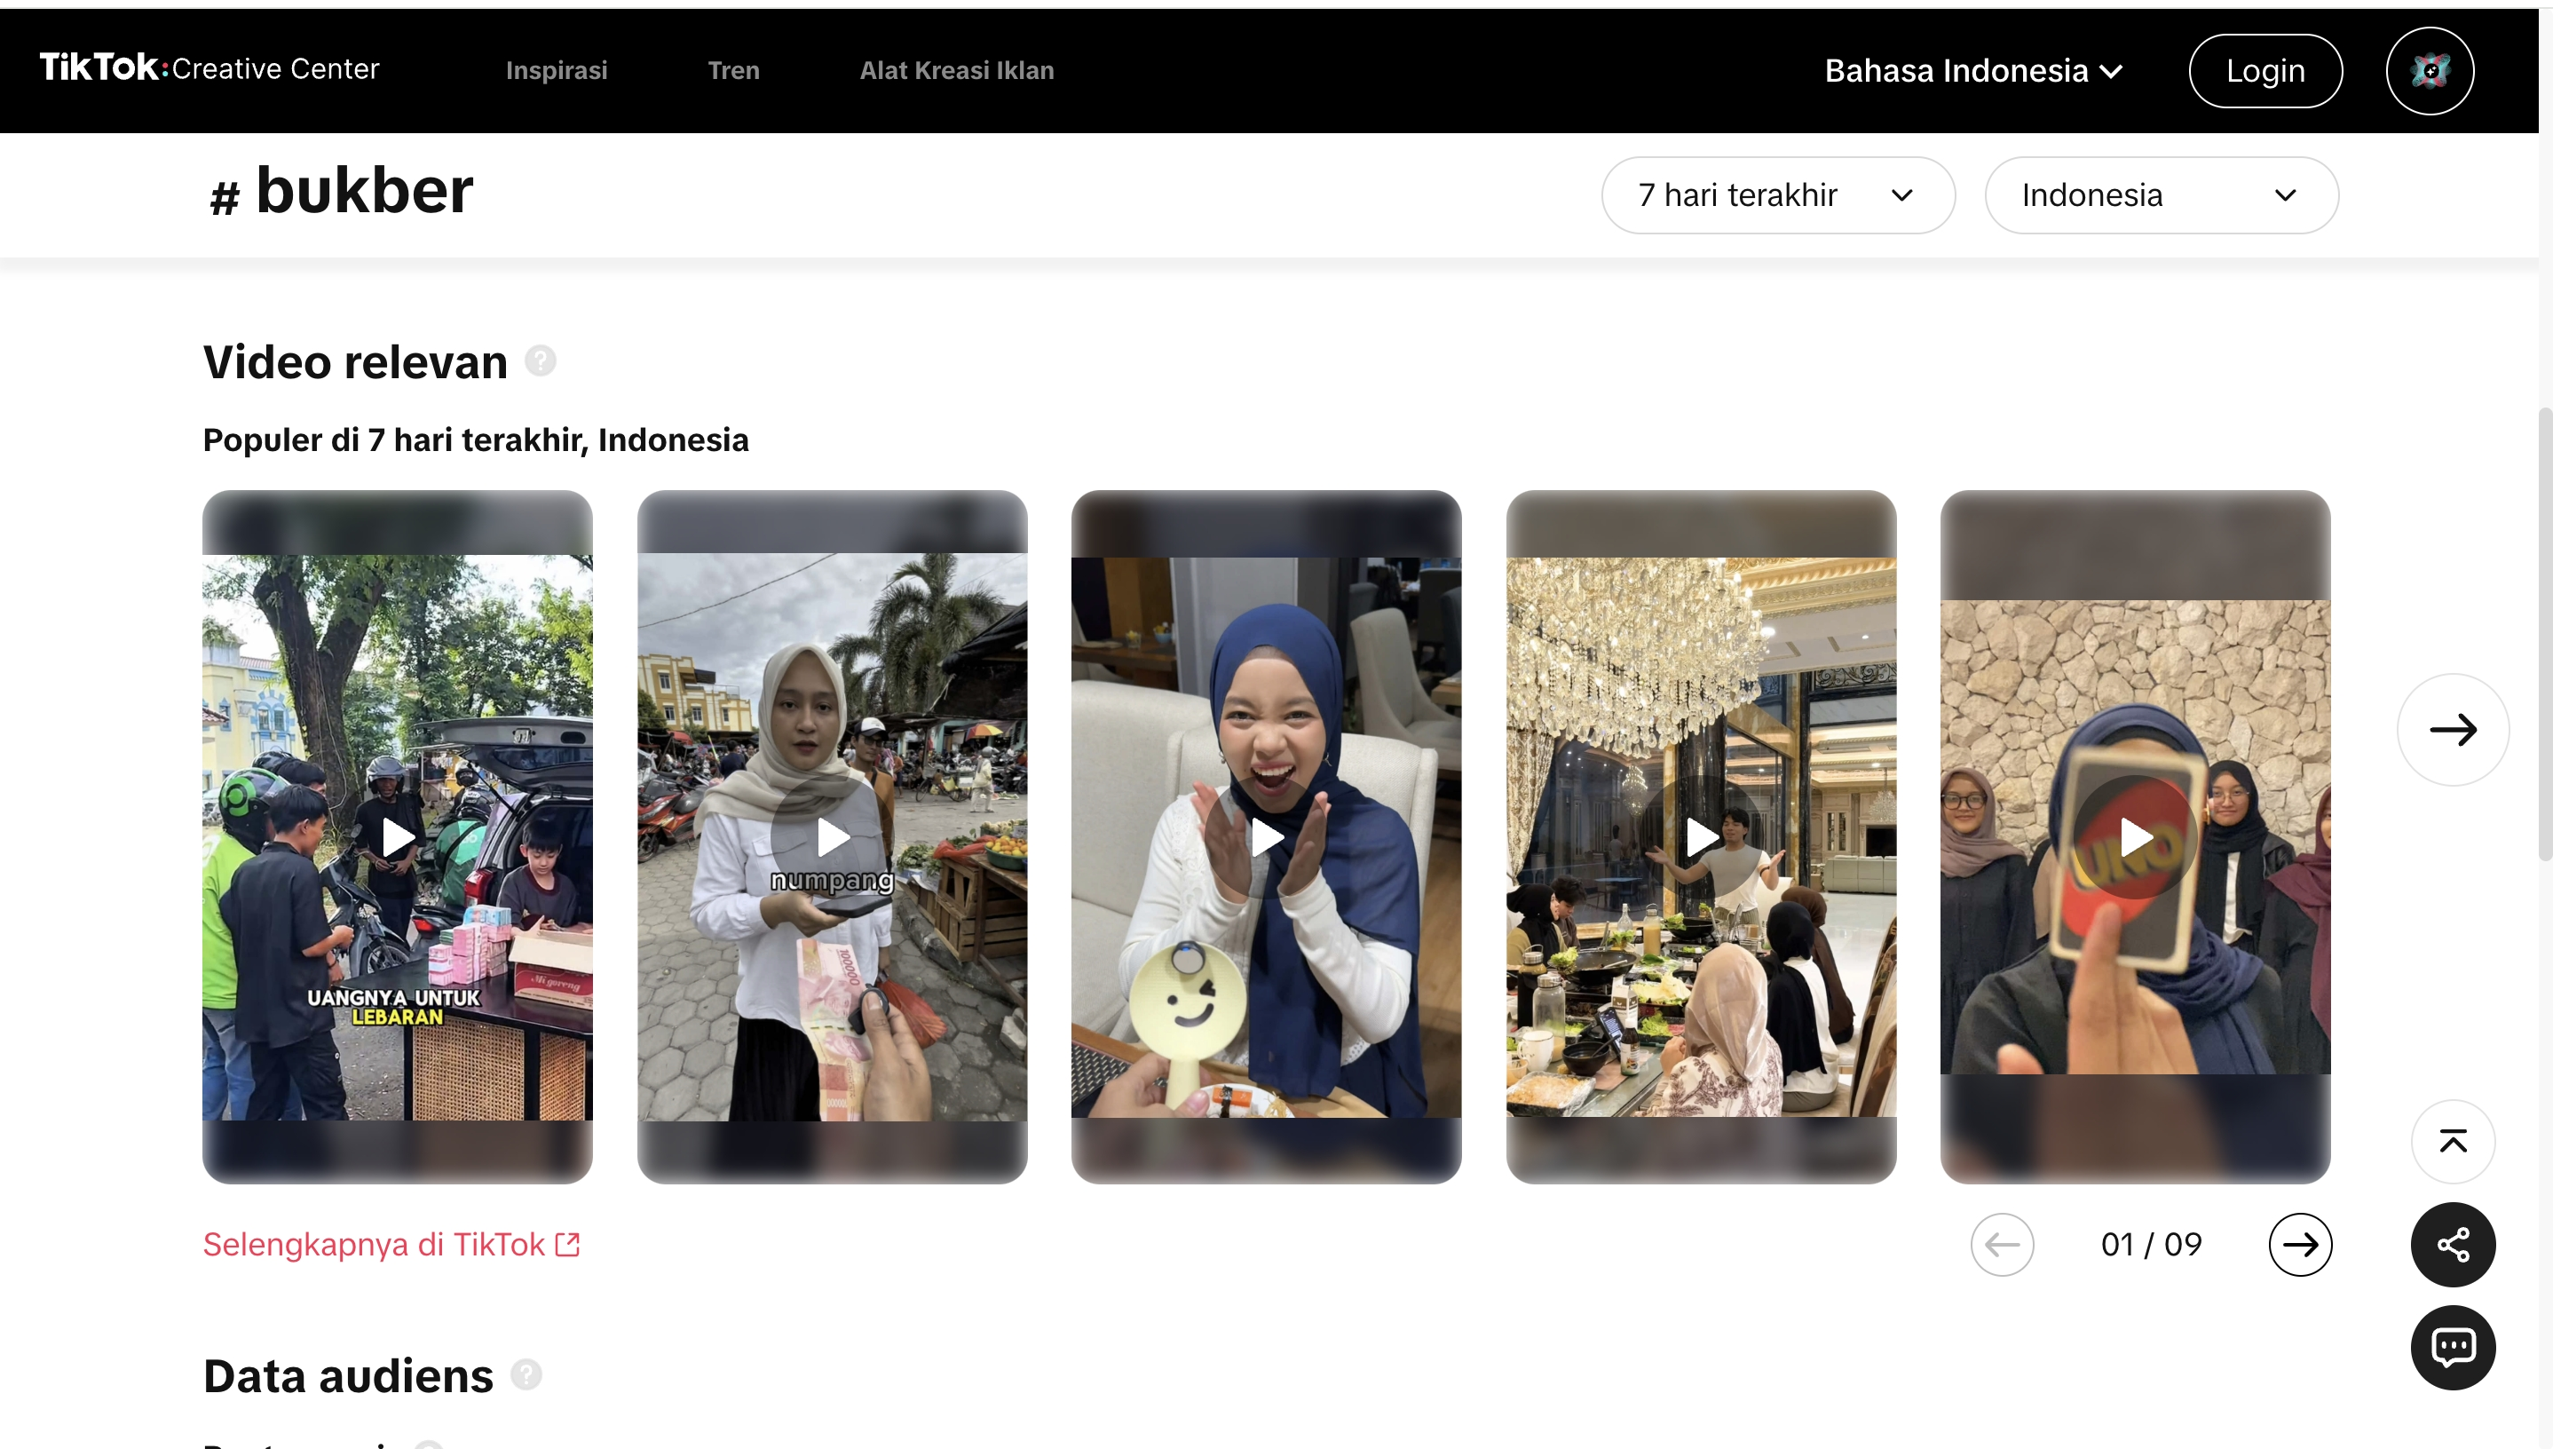
Task: Click the scroll-to-top arrow icon
Action: click(x=2452, y=1142)
